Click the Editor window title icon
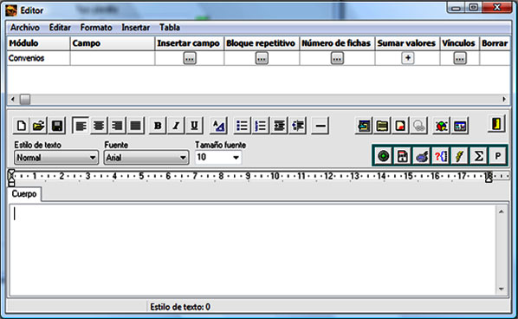Image resolution: width=518 pixels, height=319 pixels. 11,10
